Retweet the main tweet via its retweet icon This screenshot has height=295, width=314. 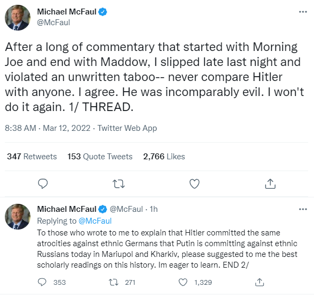118,184
